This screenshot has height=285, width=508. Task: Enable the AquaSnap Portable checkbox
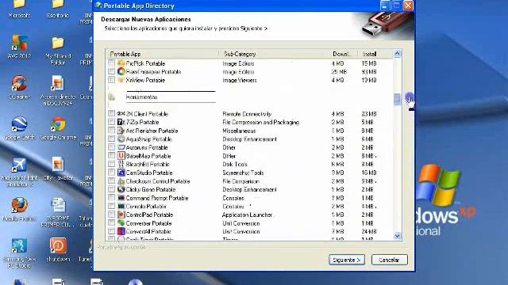point(111,139)
